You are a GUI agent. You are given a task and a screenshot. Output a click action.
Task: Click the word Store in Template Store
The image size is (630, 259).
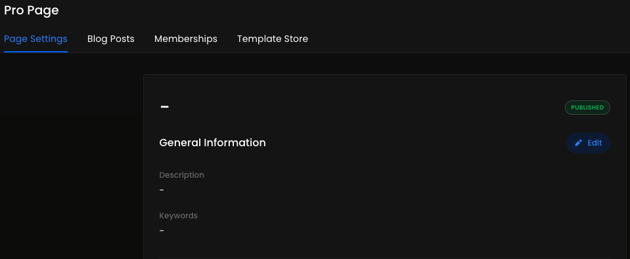(296, 39)
